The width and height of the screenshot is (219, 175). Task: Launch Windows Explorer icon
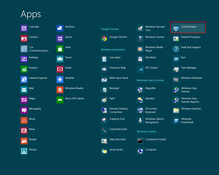(x=176, y=110)
